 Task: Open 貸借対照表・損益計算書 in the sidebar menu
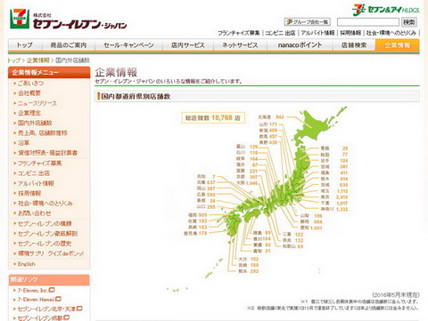(48, 153)
